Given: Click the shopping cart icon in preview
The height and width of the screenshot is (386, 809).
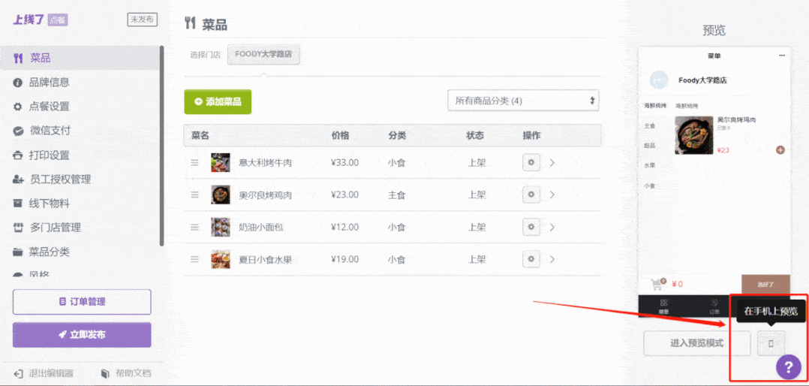Looking at the screenshot, I should click(x=657, y=284).
